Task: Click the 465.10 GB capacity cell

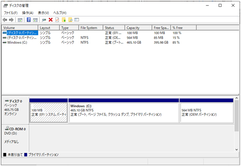Action: (134, 42)
